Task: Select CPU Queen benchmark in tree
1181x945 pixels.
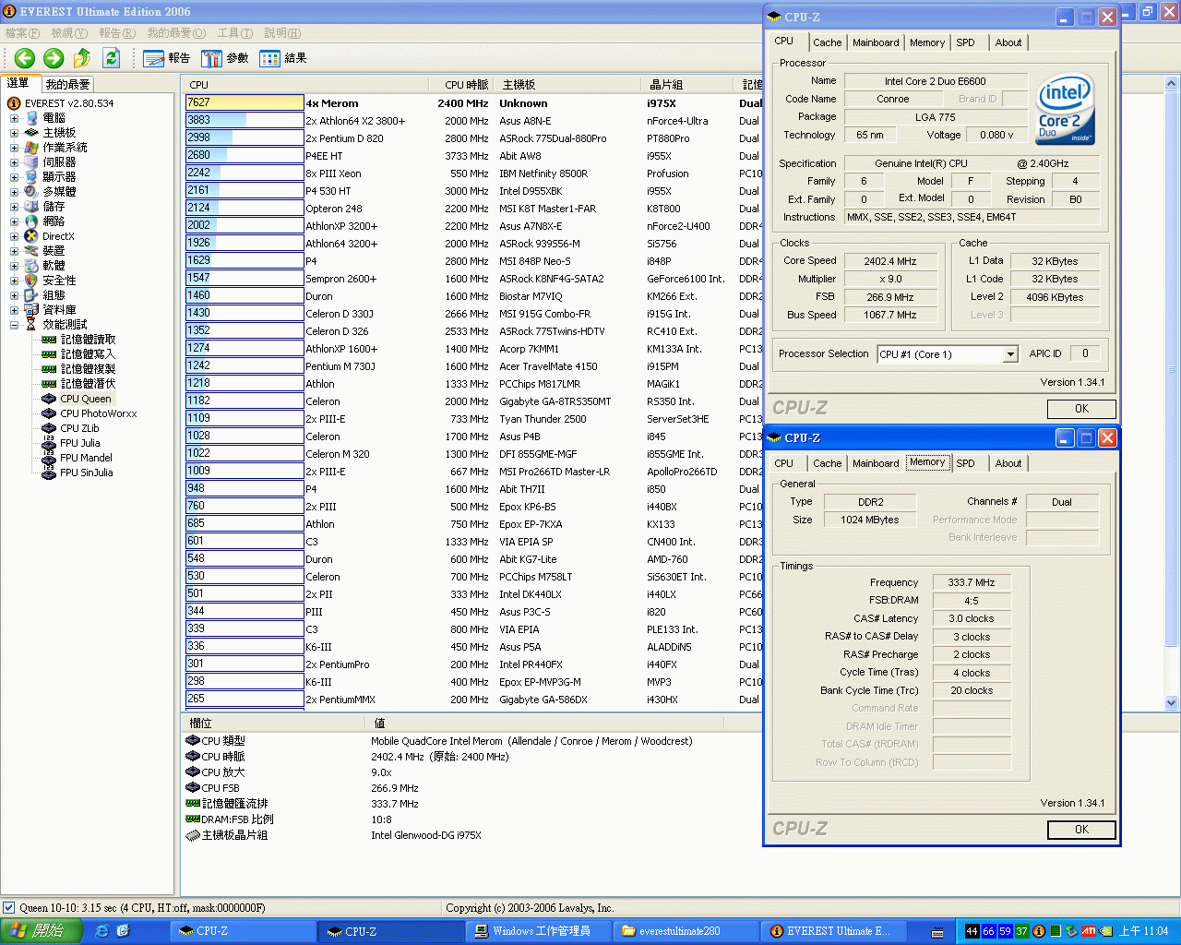Action: (x=86, y=399)
